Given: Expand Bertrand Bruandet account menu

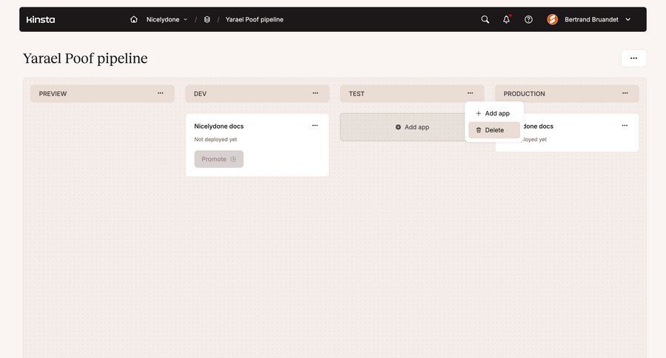Looking at the screenshot, I should pyautogui.click(x=628, y=19).
